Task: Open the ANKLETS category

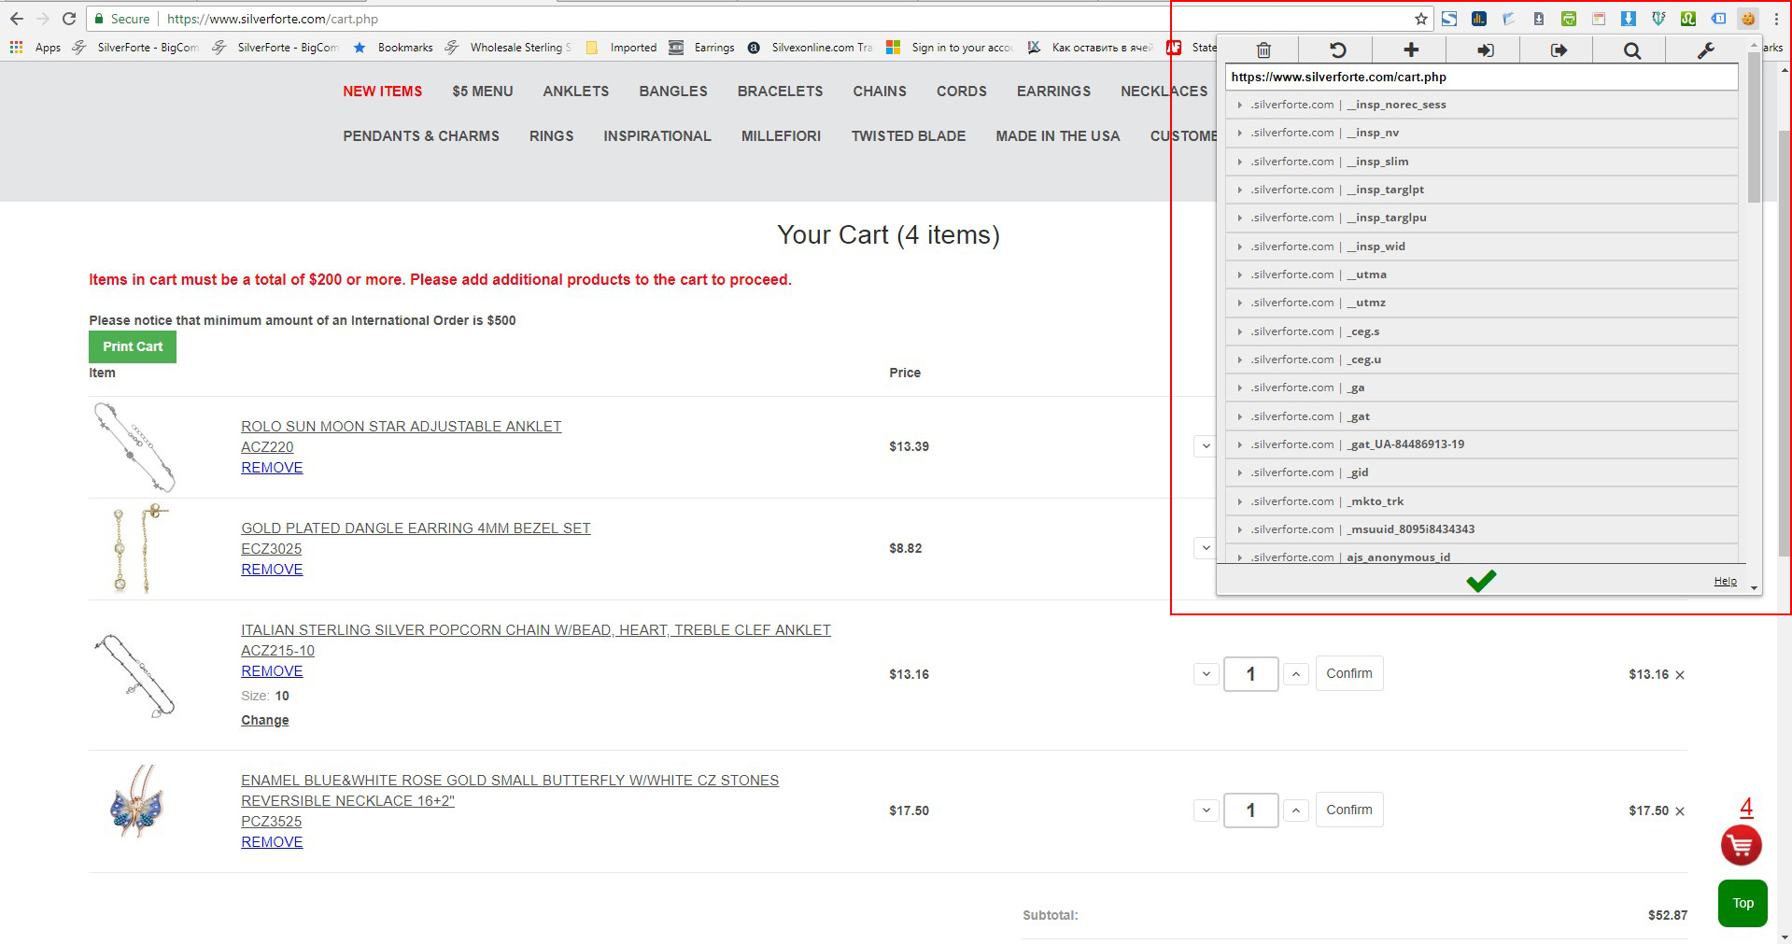Action: [576, 92]
